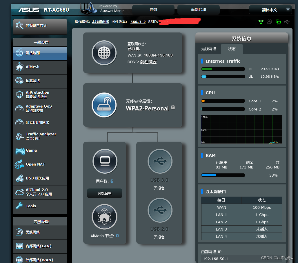This screenshot has width=298, height=263.
Task: Click the network setup wizard gear icon
Action: [x=20, y=25]
